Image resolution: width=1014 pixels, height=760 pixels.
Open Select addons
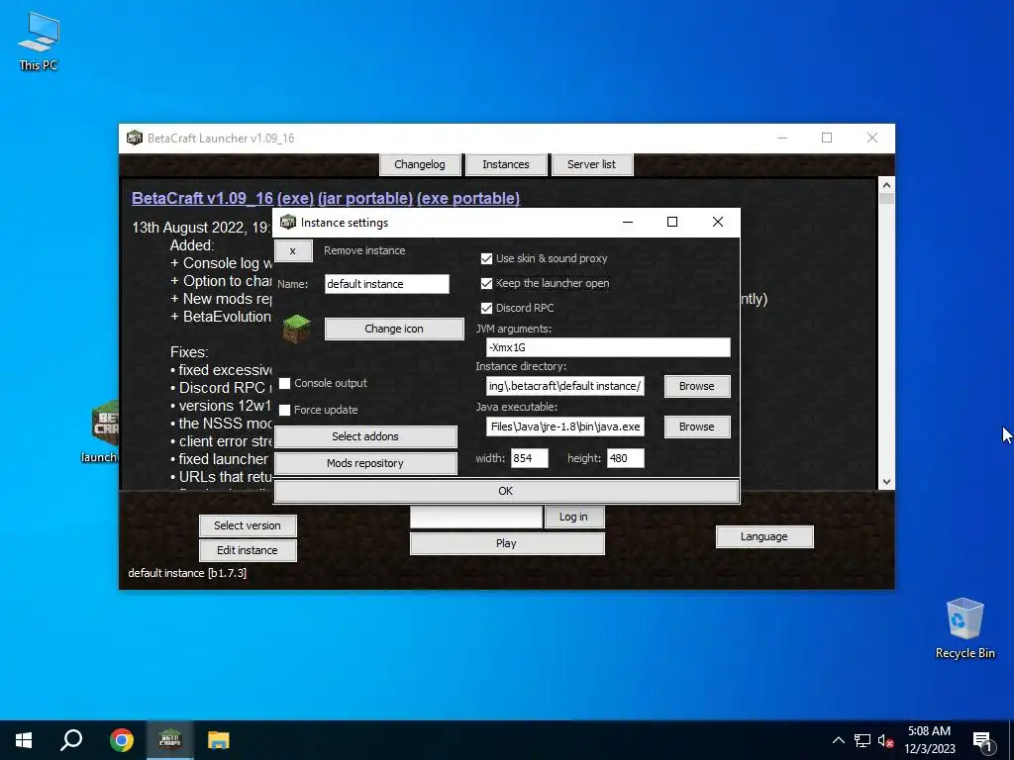365,436
